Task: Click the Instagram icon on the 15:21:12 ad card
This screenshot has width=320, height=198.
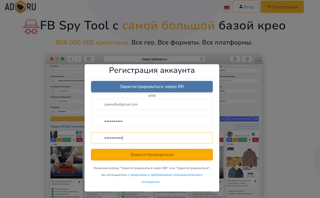Action: pyautogui.click(x=81, y=133)
